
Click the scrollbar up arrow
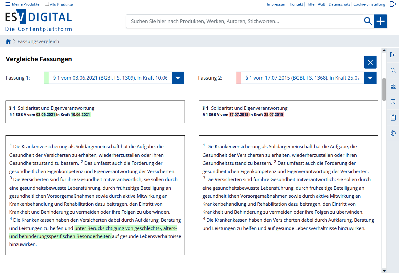384,50
